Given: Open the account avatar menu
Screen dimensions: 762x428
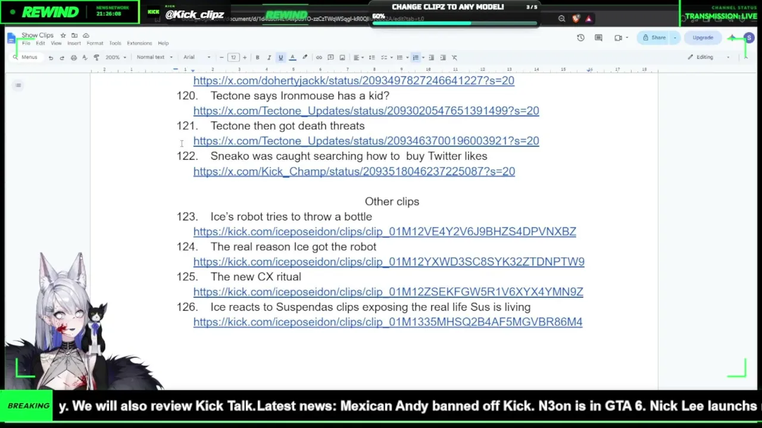Looking at the screenshot, I should coord(749,38).
